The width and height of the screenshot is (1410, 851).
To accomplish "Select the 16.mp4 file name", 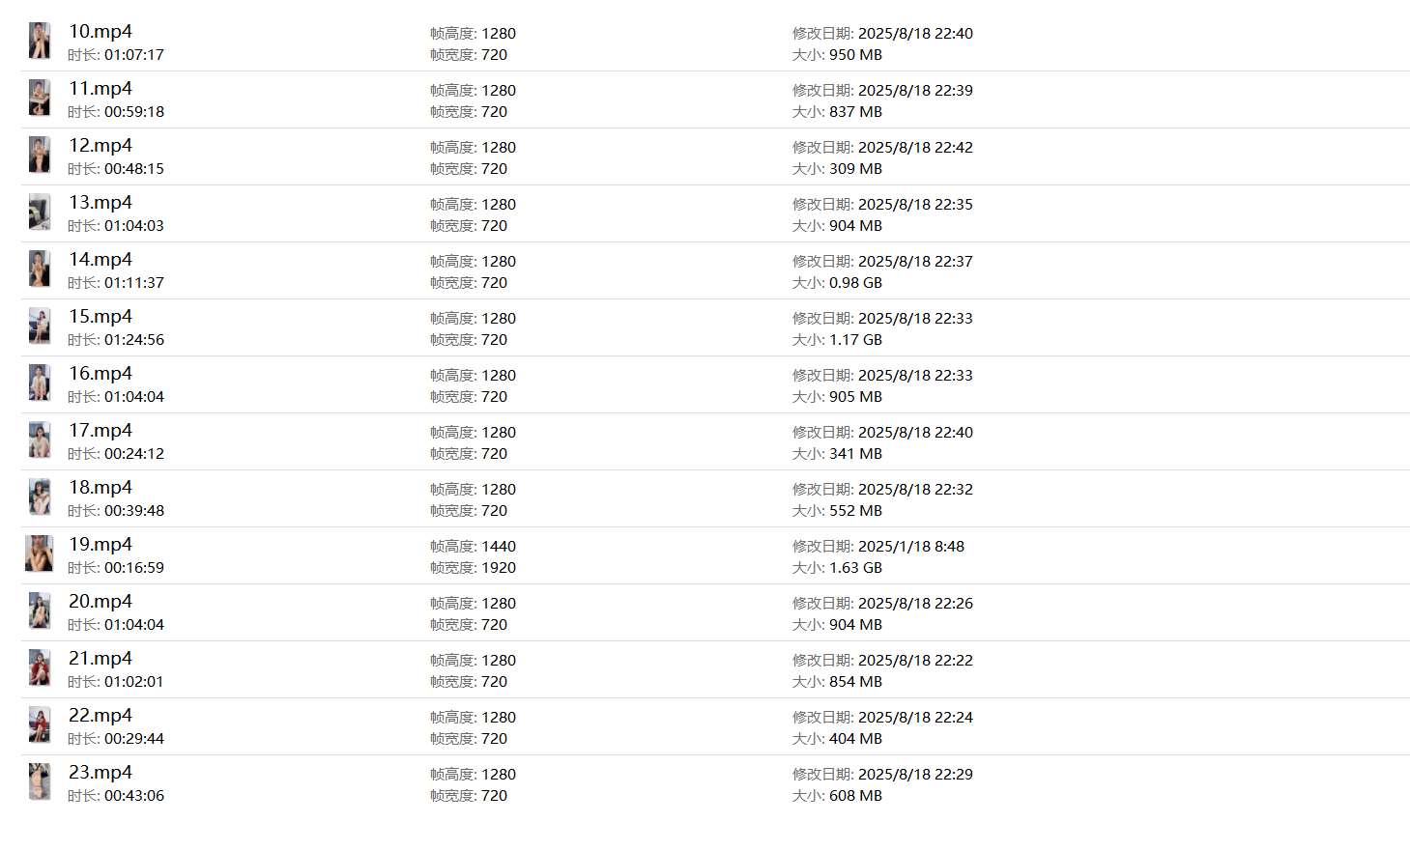I will [x=101, y=374].
